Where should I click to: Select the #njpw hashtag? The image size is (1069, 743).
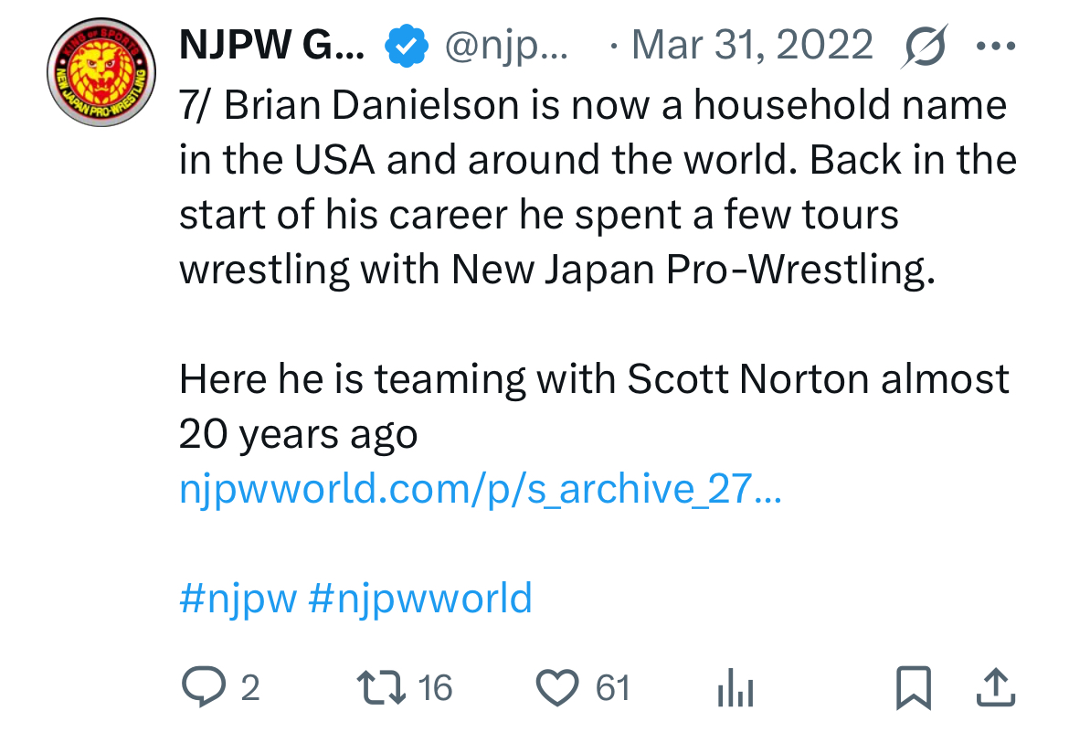(x=238, y=599)
